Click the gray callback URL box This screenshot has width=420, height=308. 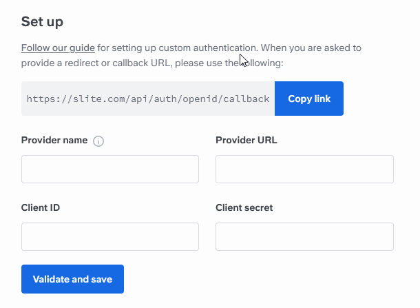(148, 99)
